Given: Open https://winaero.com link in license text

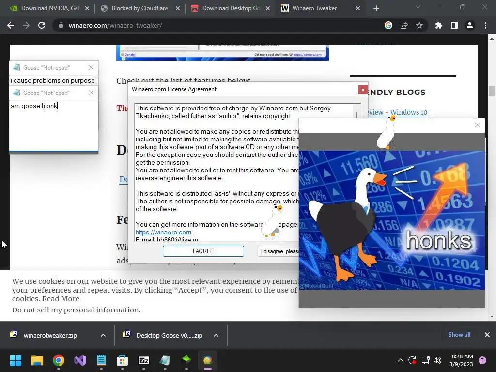Looking at the screenshot, I should pos(163,232).
